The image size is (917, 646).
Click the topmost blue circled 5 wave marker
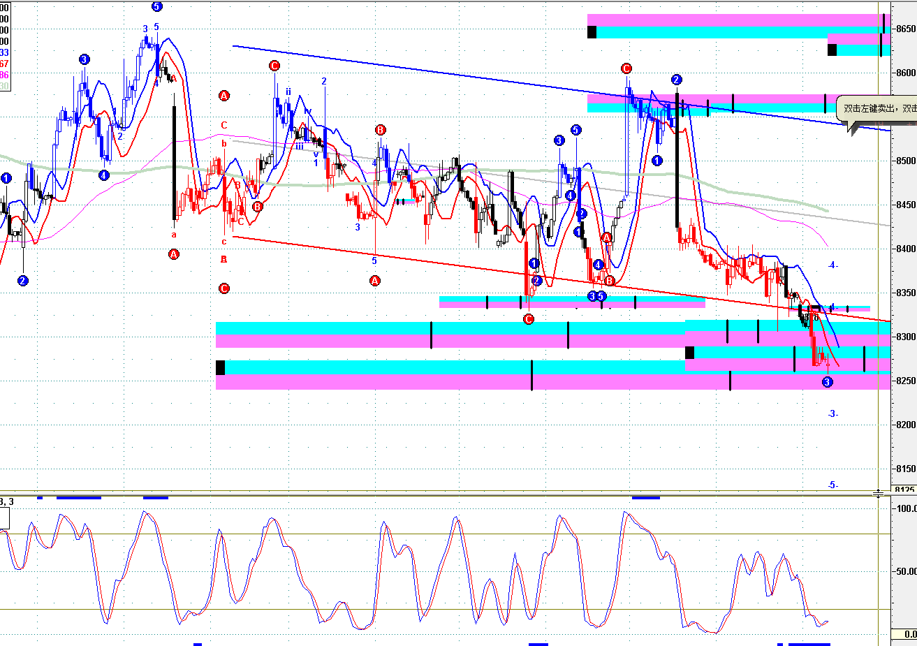click(x=156, y=6)
